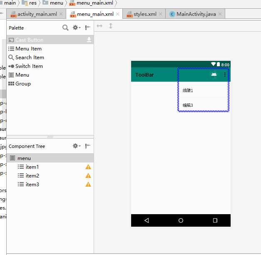Select 编辑1 menu entry in preview

click(203, 90)
